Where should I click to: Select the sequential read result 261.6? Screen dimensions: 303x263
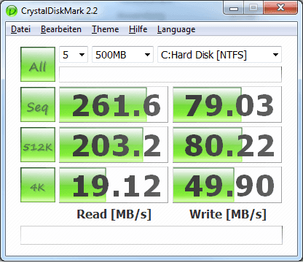(114, 104)
